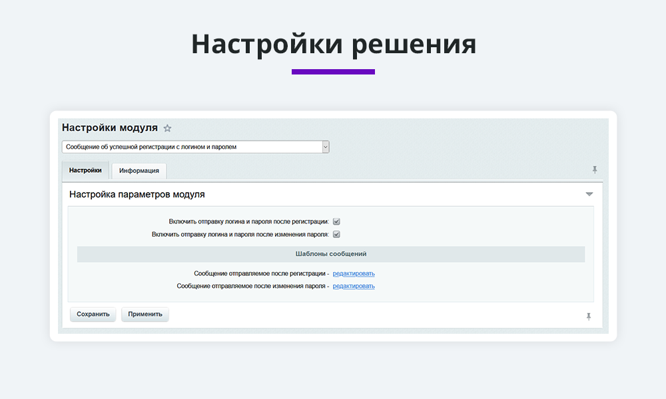This screenshot has height=399, width=666.
Task: Click the Настройки решения page title
Action: (x=333, y=44)
